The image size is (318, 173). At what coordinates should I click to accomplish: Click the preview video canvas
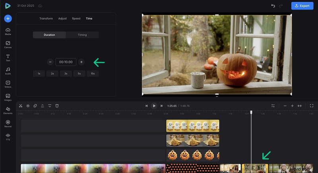pyautogui.click(x=217, y=55)
